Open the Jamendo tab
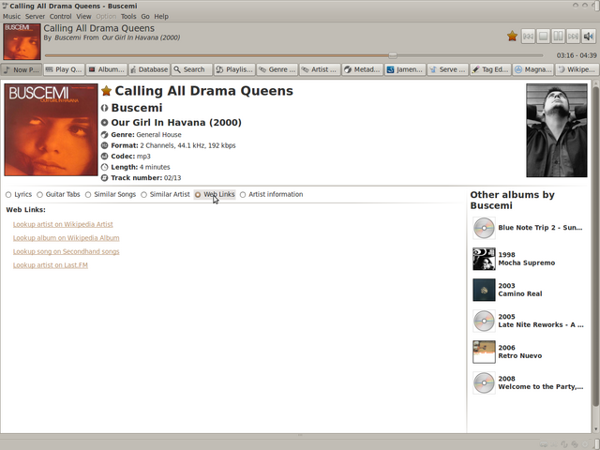Viewport: 600px width, 450px height. 405,69
